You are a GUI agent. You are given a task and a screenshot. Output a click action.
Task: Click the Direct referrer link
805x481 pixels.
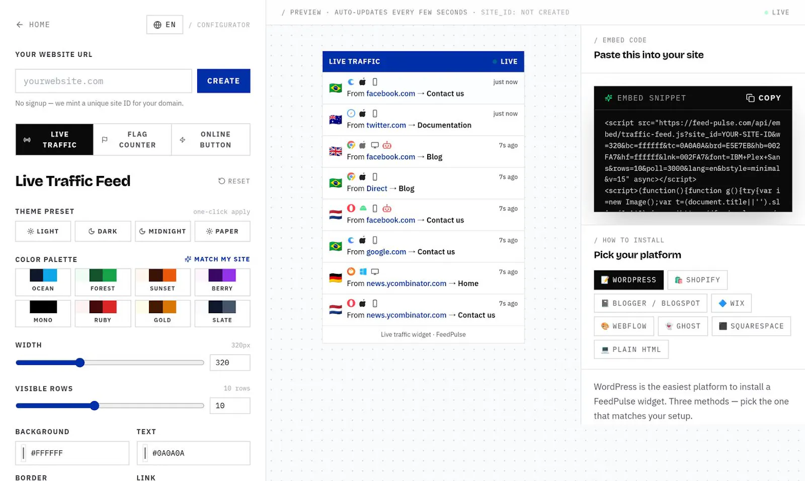(x=377, y=188)
